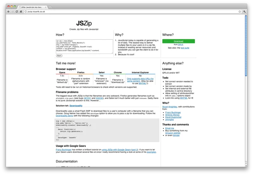Go to the home page icon

tap(21, 12)
